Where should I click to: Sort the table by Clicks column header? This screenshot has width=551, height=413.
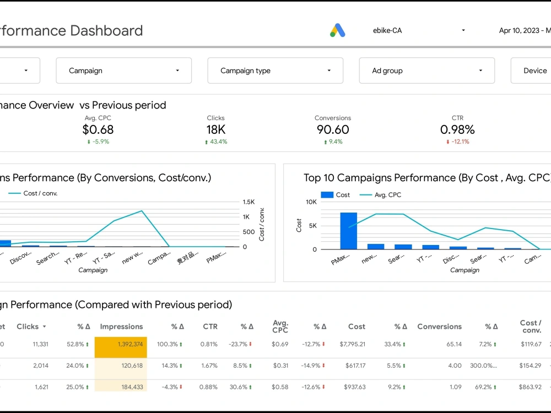[x=28, y=327]
